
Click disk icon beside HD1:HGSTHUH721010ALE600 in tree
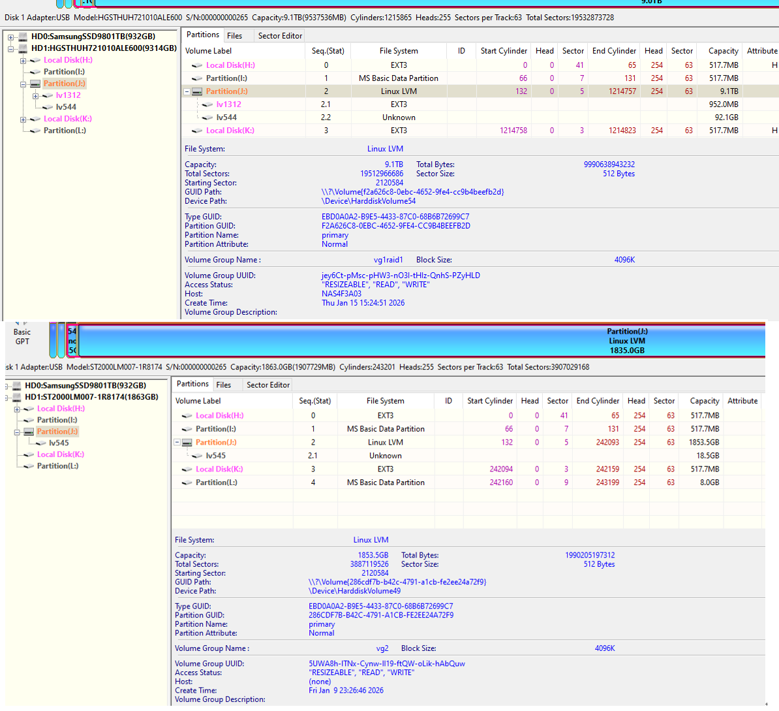click(23, 48)
